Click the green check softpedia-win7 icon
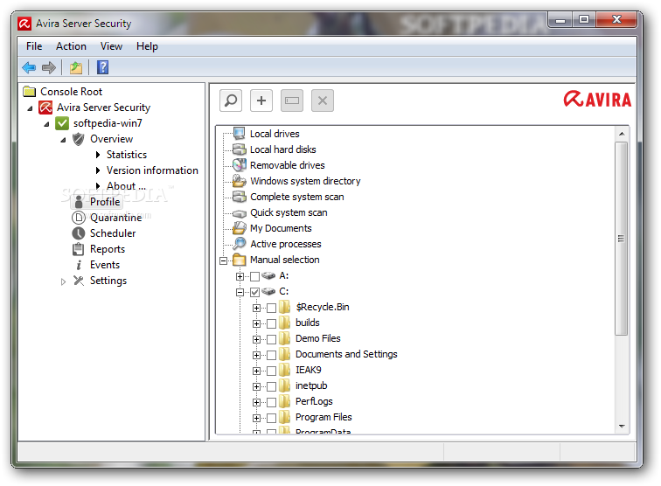This screenshot has width=661, height=486. pyautogui.click(x=62, y=123)
